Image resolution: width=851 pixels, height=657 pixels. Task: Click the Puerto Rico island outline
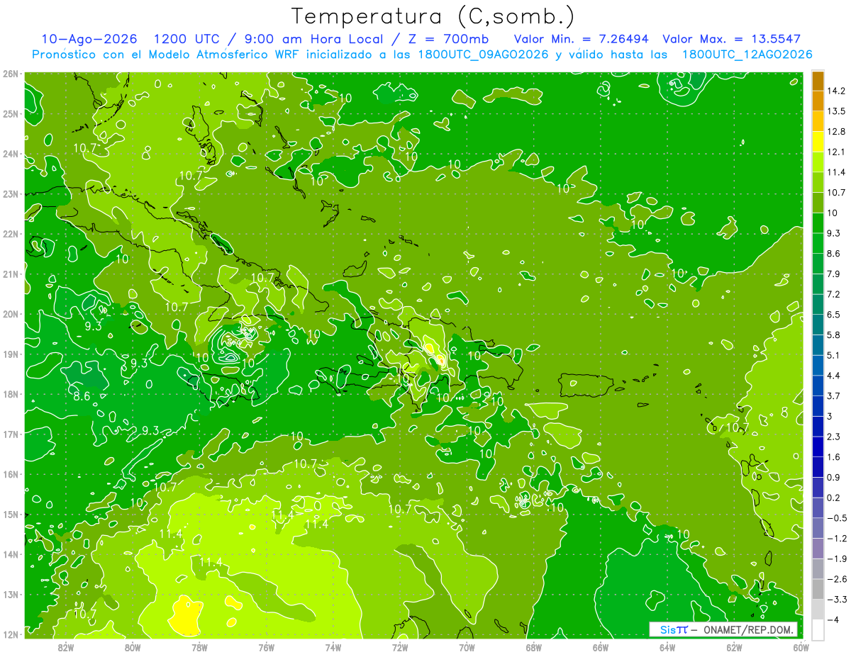pos(587,385)
